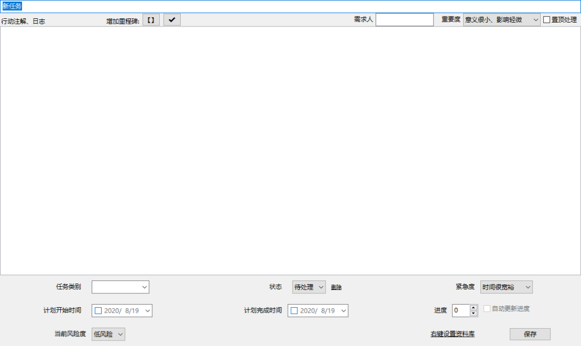Expand the 计划完成时间 date picker arrow
This screenshot has height=346, width=581.
click(343, 311)
